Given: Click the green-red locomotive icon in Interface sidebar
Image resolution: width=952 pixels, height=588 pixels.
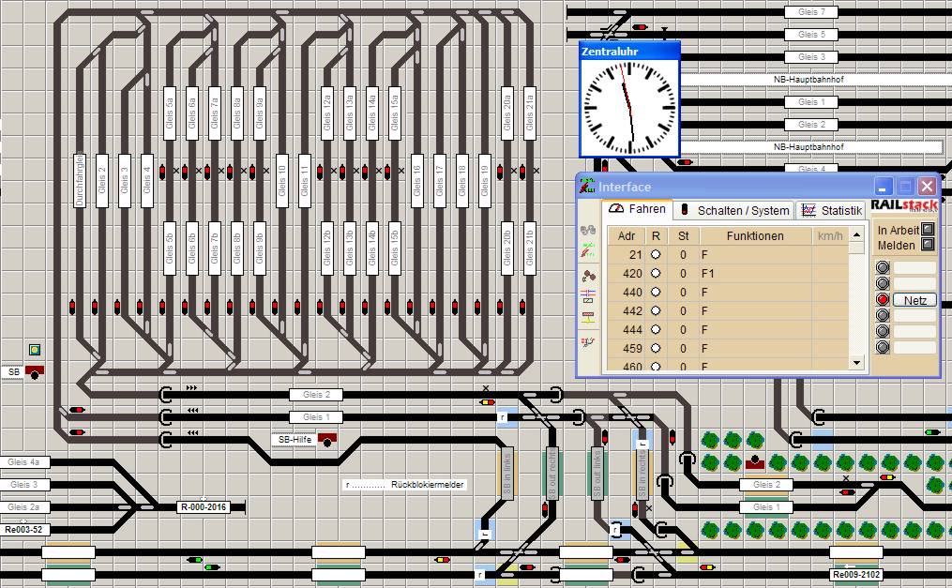Looking at the screenshot, I should tap(589, 250).
